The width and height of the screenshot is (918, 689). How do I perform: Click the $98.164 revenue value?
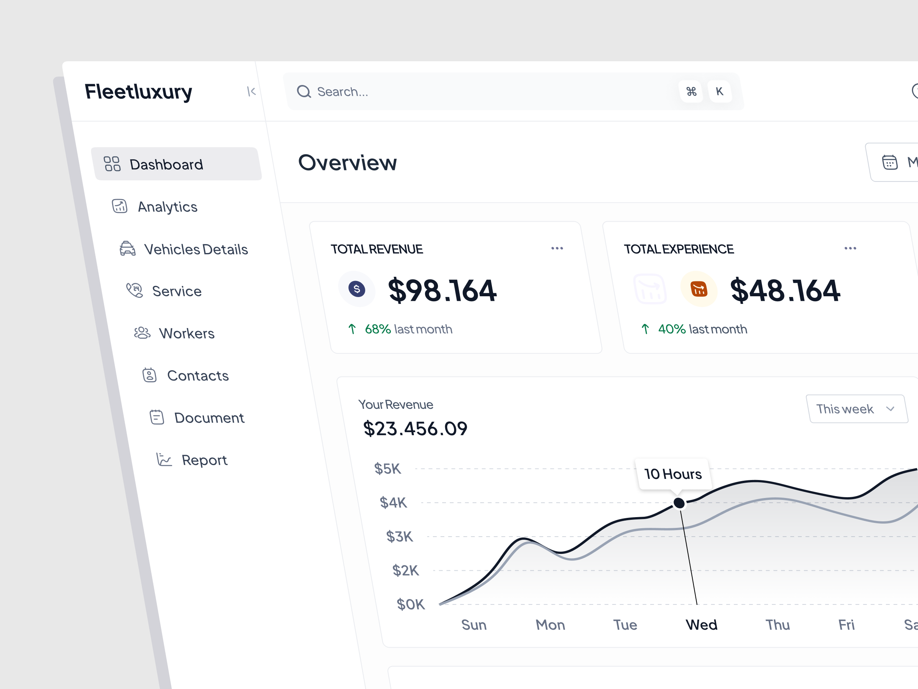443,290
